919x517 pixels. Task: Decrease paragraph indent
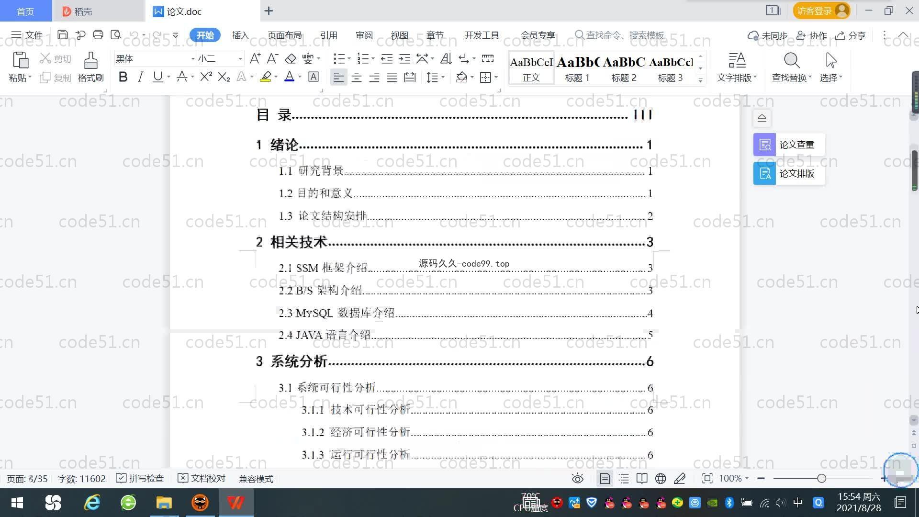pos(387,59)
